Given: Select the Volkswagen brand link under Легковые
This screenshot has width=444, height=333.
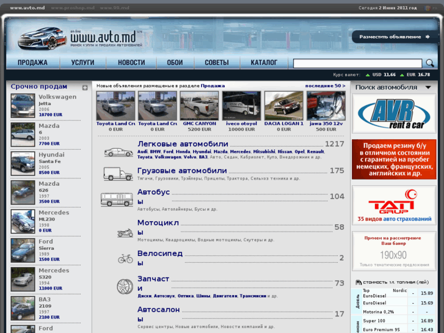Looking at the screenshot, I should 168,156.
